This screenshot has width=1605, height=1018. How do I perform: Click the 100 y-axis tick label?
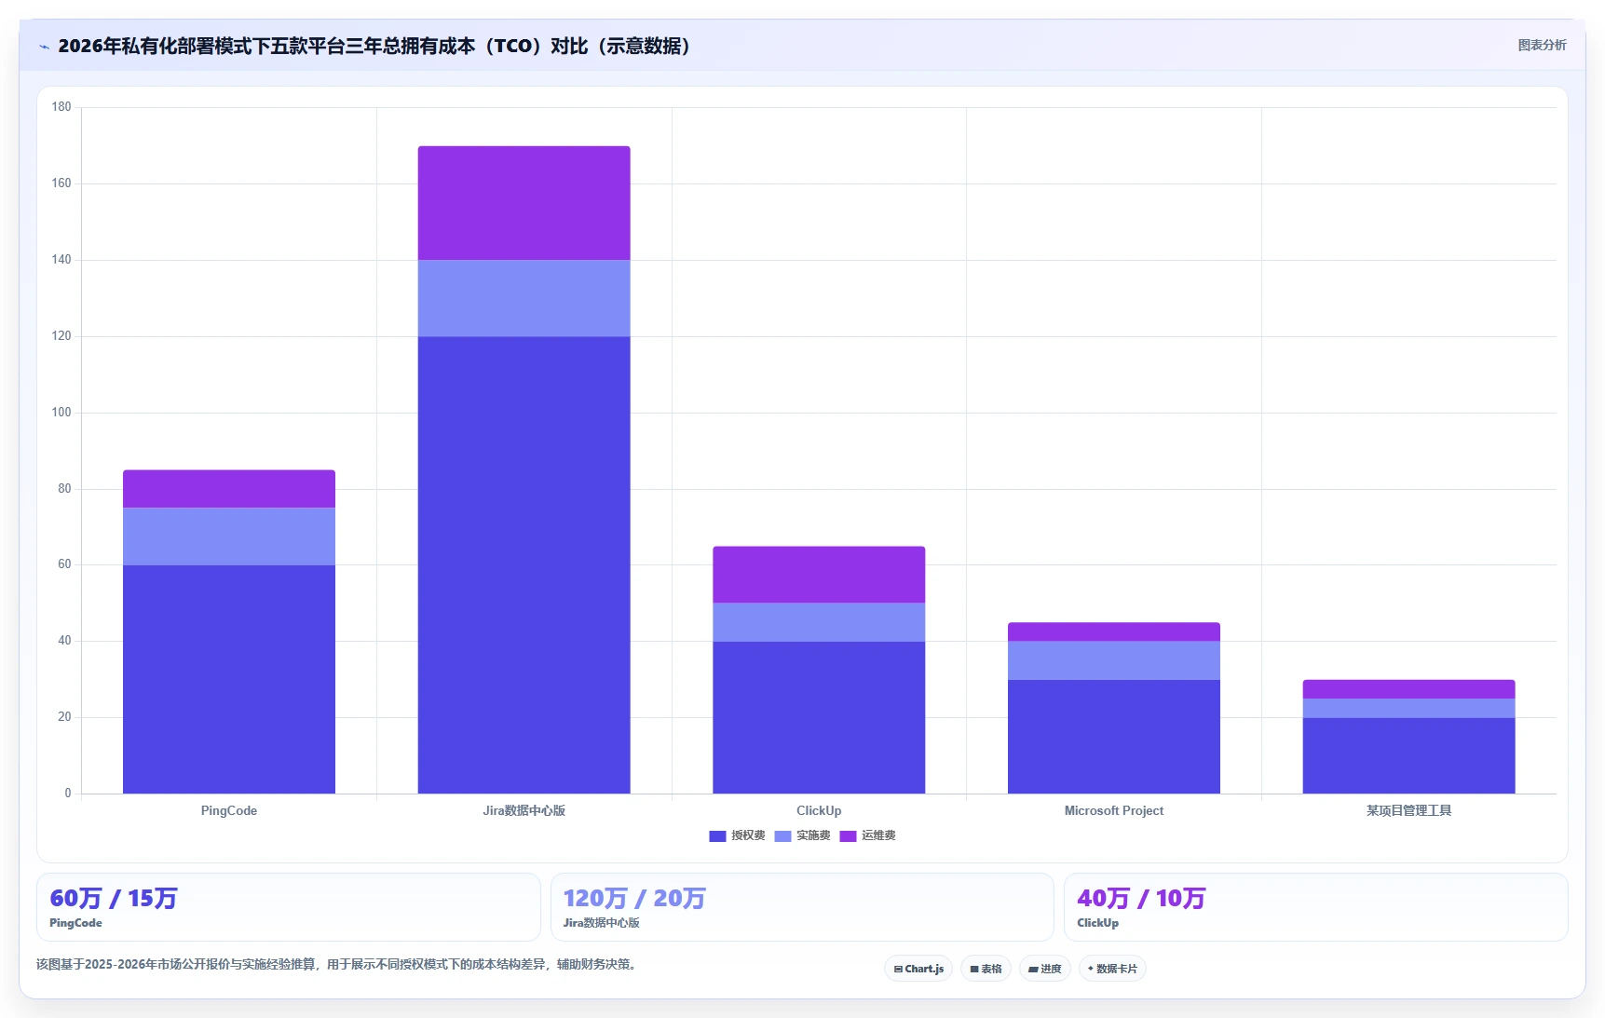(x=61, y=413)
